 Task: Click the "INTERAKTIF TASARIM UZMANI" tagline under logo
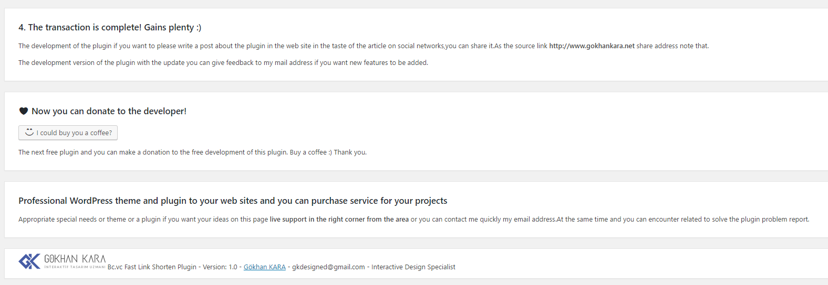[x=75, y=267]
